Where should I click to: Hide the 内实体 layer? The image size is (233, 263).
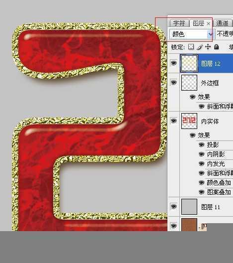[173, 121]
